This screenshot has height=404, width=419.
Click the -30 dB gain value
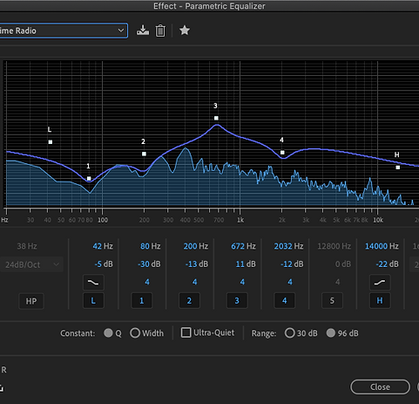pos(149,264)
